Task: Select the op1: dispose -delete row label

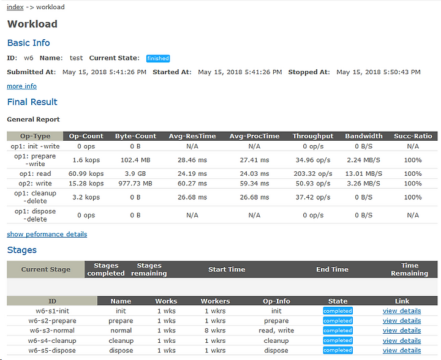Action: coord(35,216)
